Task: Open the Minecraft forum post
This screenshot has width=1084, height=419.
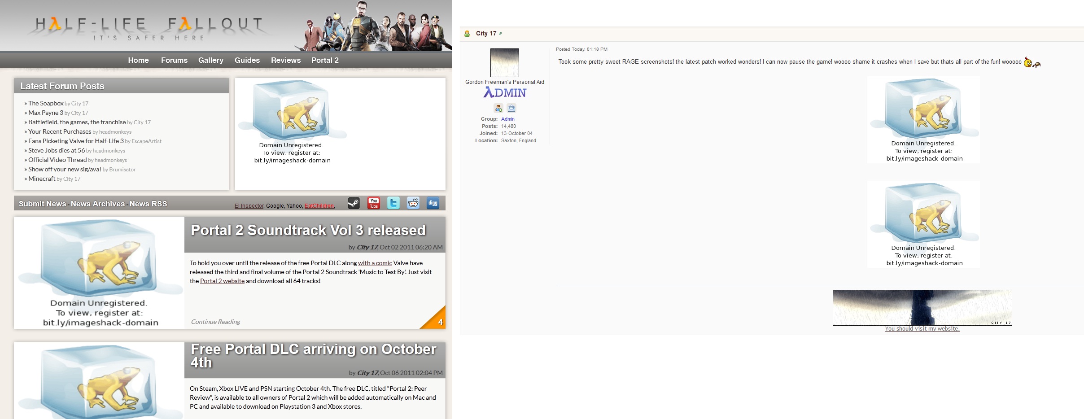Action: click(42, 179)
